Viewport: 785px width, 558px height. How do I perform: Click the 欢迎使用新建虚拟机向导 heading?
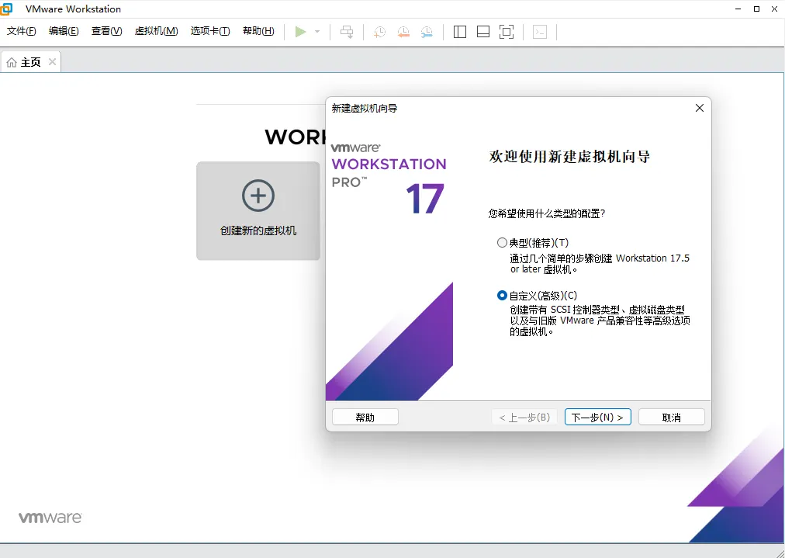tap(569, 156)
